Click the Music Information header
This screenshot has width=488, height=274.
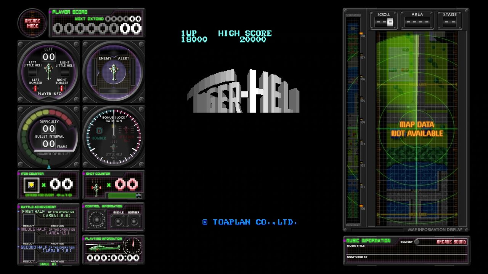[x=368, y=241]
